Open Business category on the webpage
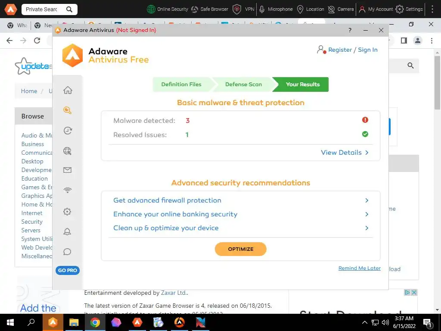The height and width of the screenshot is (331, 441). (x=33, y=144)
